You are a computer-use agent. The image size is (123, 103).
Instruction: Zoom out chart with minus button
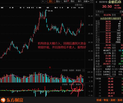pyautogui.click(x=46, y=1)
